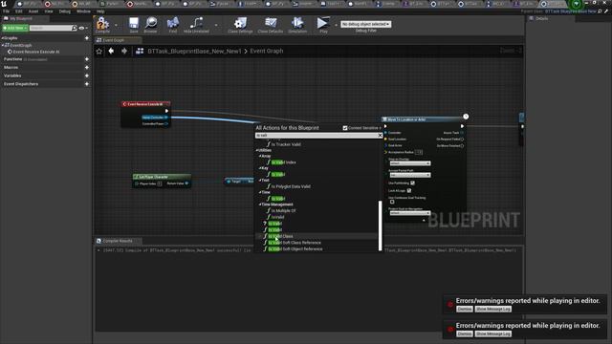Screen dimensions: 612x344
Task: Dismiss the upper errors/warnings notification
Action: [x=465, y=309]
